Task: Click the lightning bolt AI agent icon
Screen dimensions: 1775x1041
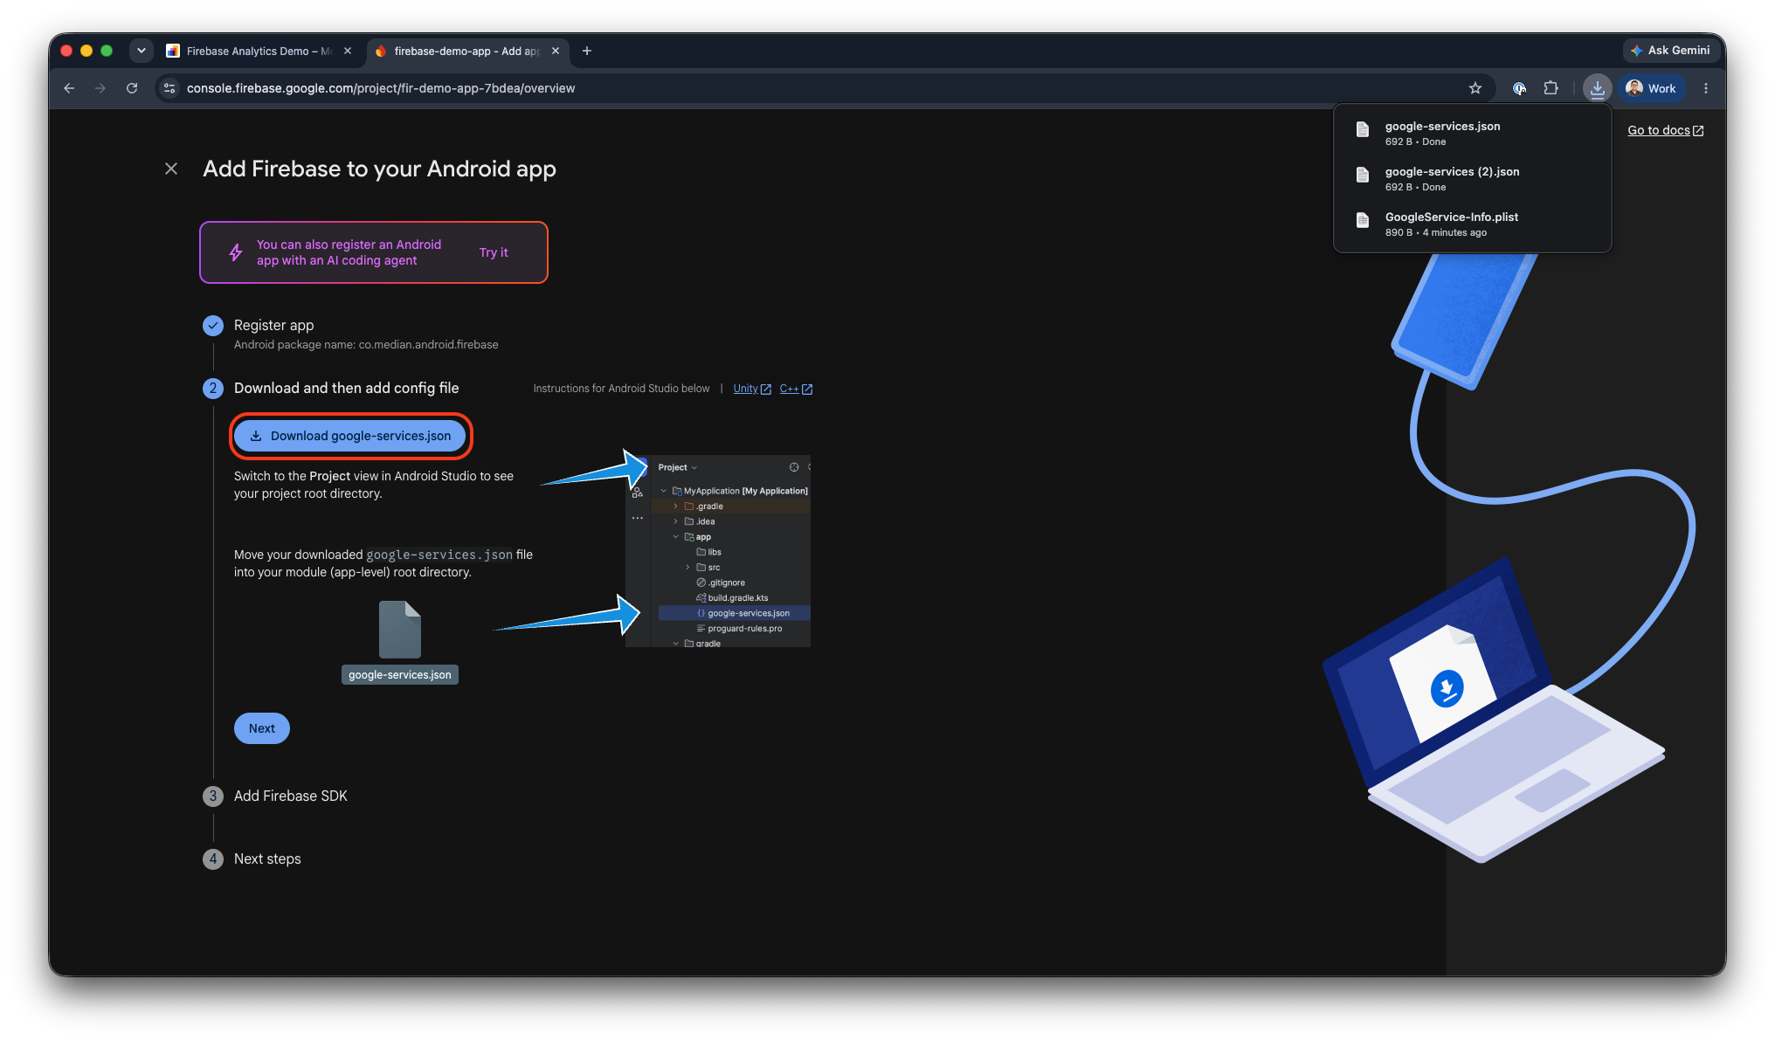Action: [x=236, y=252]
